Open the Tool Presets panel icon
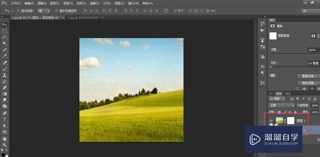The image size is (320, 157). (x=262, y=83)
